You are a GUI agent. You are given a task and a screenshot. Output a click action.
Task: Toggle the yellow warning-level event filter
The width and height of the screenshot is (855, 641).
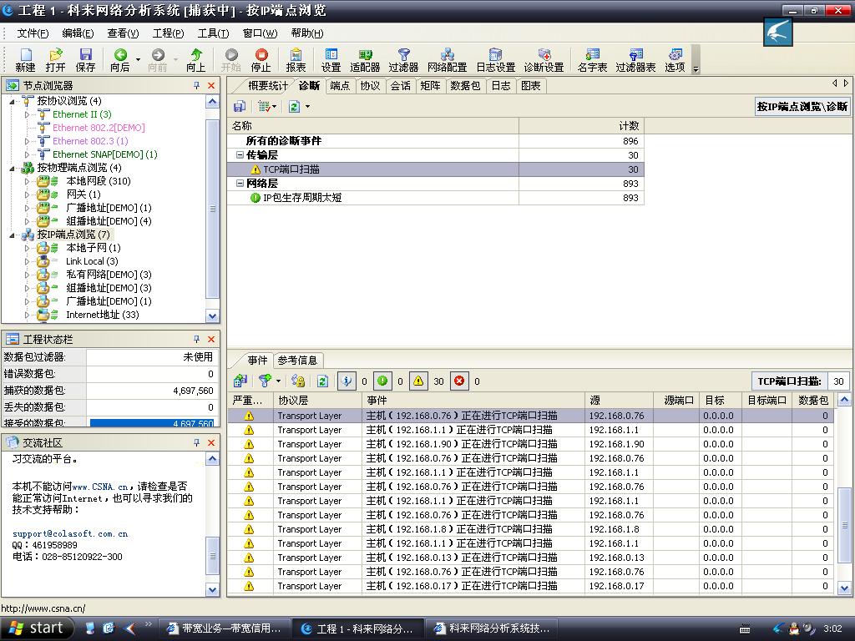click(x=419, y=381)
